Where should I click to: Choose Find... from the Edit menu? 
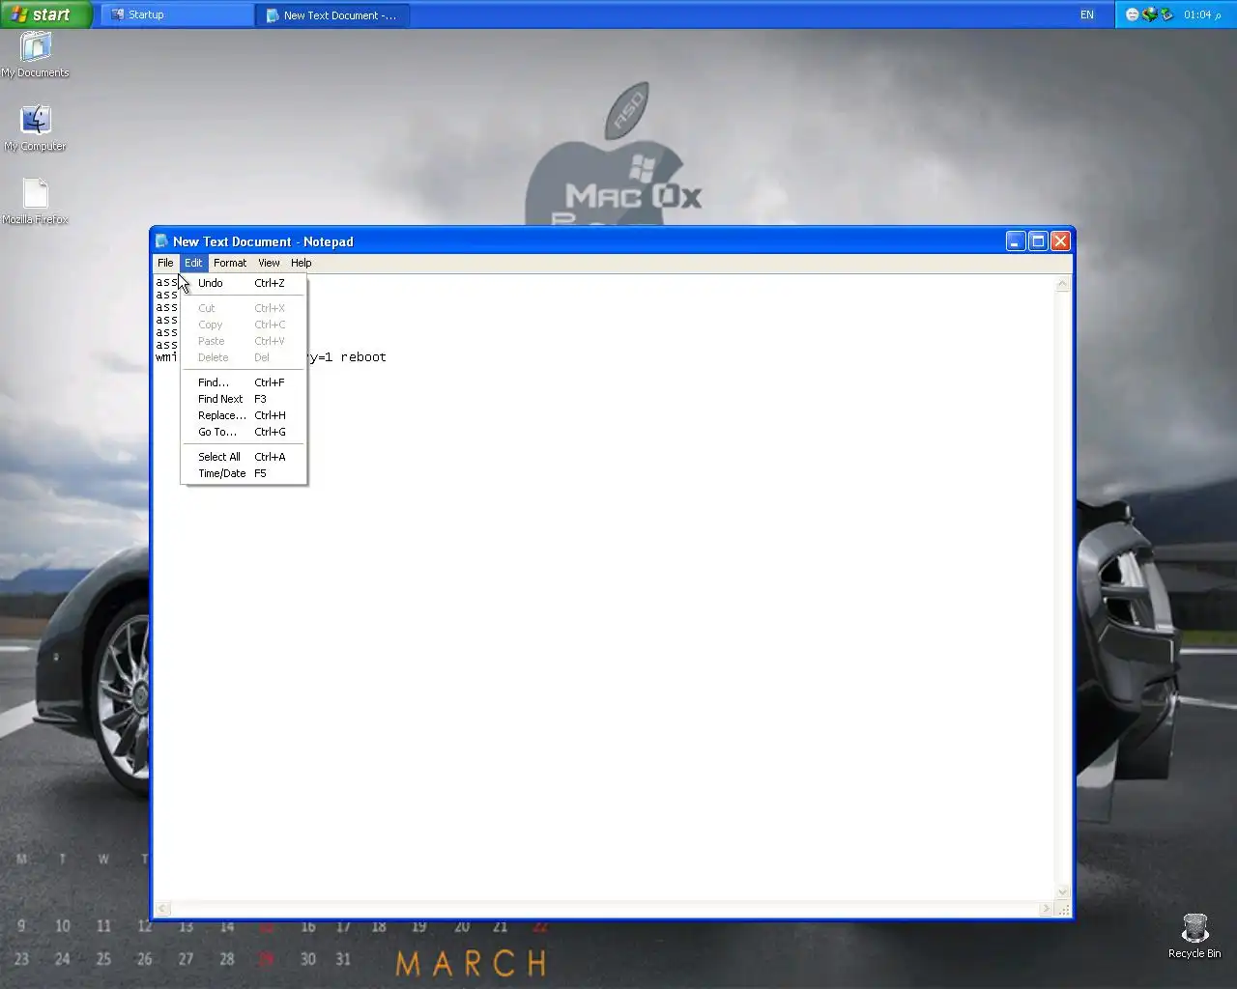point(244,382)
